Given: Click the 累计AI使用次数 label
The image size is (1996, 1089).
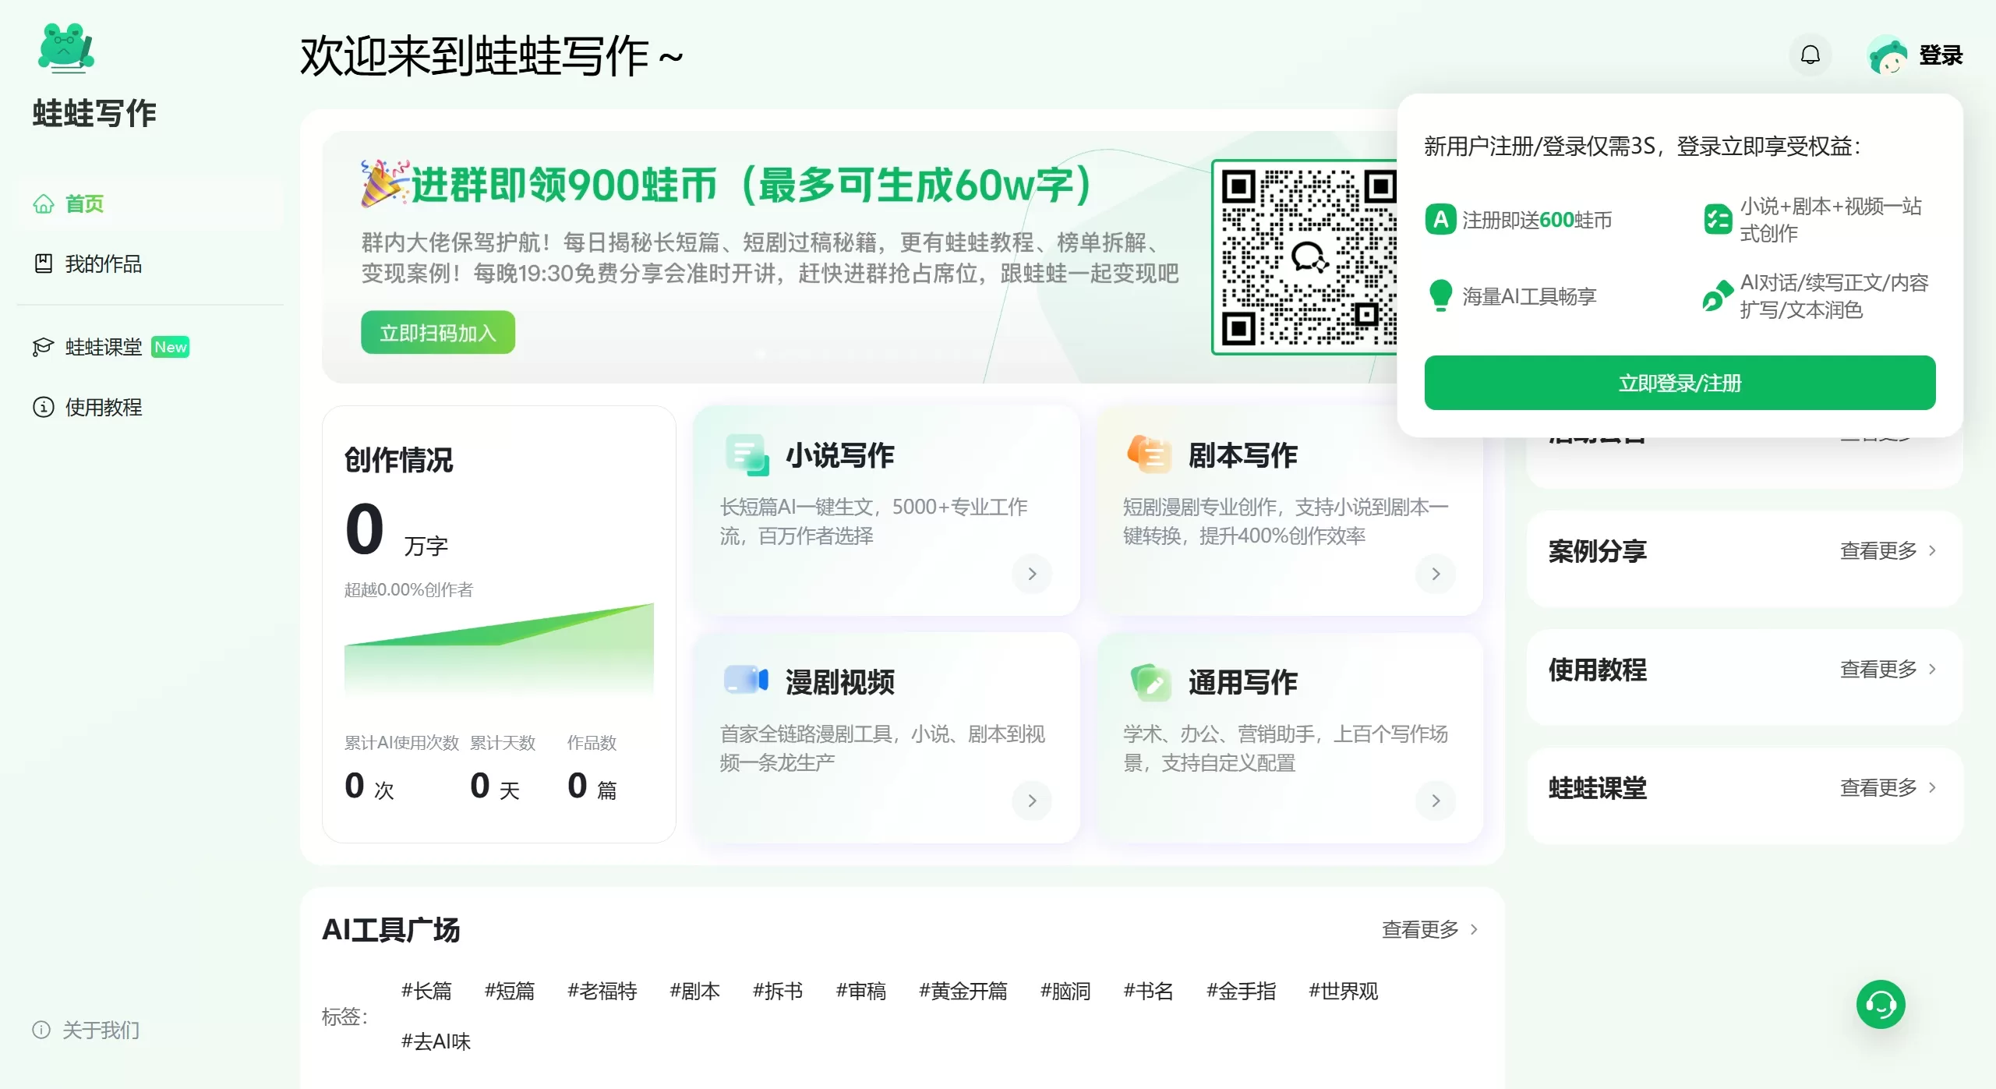Looking at the screenshot, I should click(x=401, y=742).
